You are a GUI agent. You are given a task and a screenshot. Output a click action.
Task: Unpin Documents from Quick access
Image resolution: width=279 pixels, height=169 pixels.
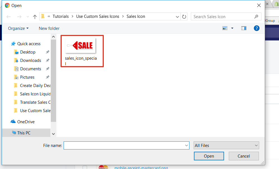point(48,69)
